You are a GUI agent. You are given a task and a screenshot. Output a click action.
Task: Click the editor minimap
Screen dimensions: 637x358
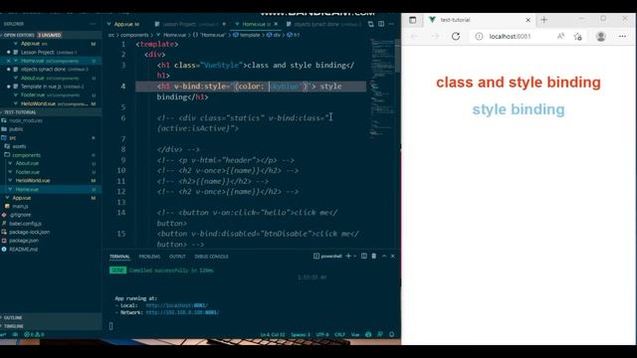coord(382,89)
